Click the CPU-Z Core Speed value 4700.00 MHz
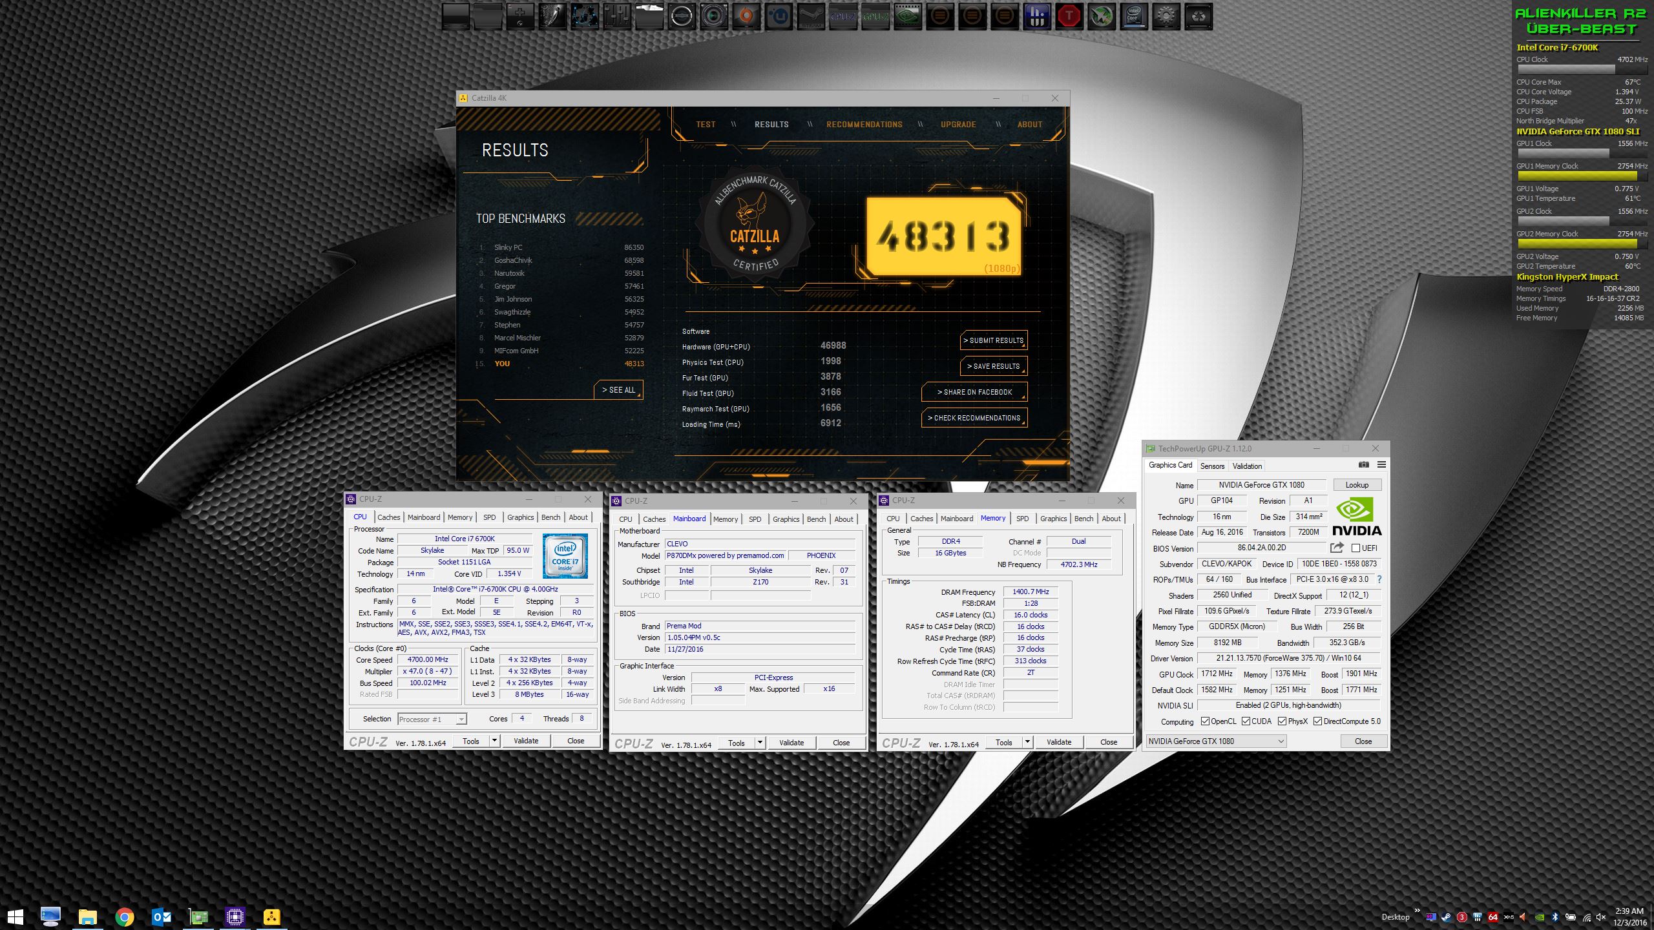Image resolution: width=1654 pixels, height=930 pixels. [428, 660]
